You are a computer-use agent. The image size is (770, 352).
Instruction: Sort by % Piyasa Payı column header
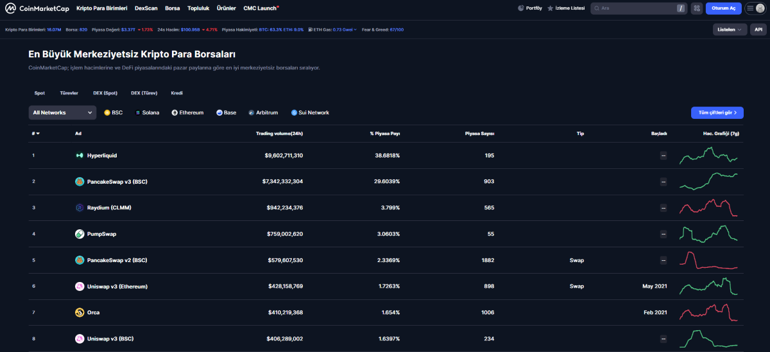pos(385,134)
